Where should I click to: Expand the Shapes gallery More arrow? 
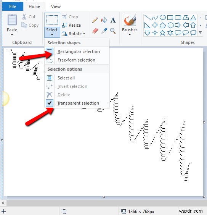tap(200, 32)
